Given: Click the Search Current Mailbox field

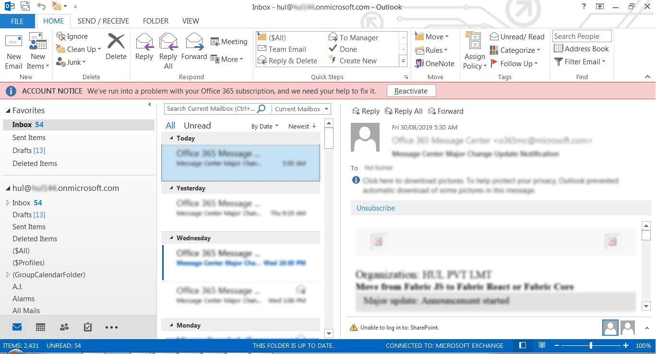Looking at the screenshot, I should tap(211, 109).
